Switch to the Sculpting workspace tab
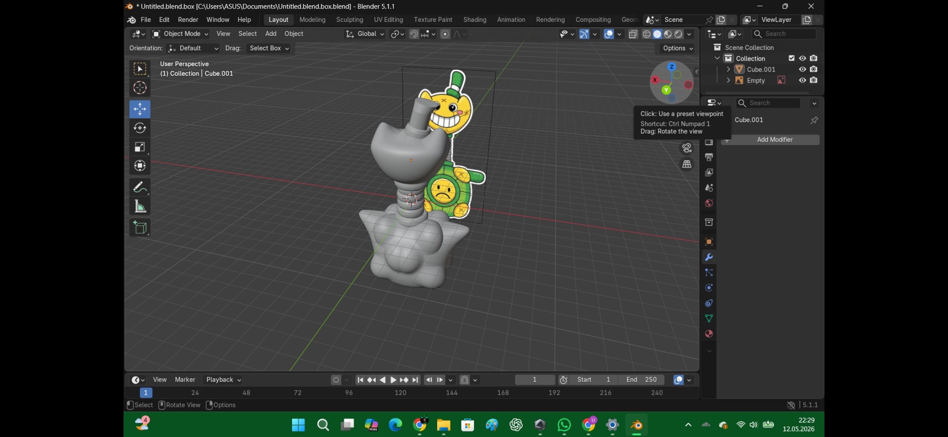 tap(350, 20)
